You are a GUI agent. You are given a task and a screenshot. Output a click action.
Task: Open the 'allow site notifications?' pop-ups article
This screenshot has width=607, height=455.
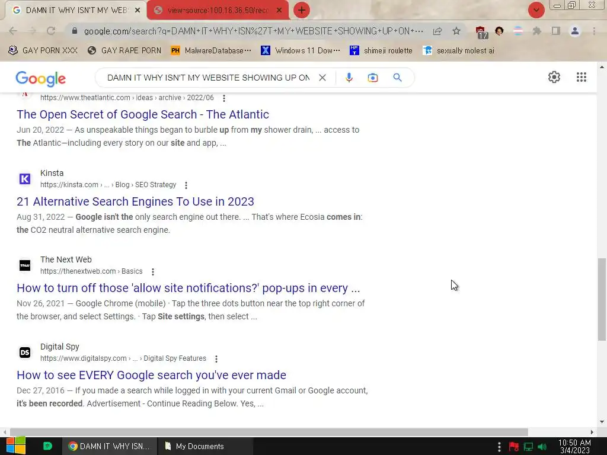[x=188, y=289]
